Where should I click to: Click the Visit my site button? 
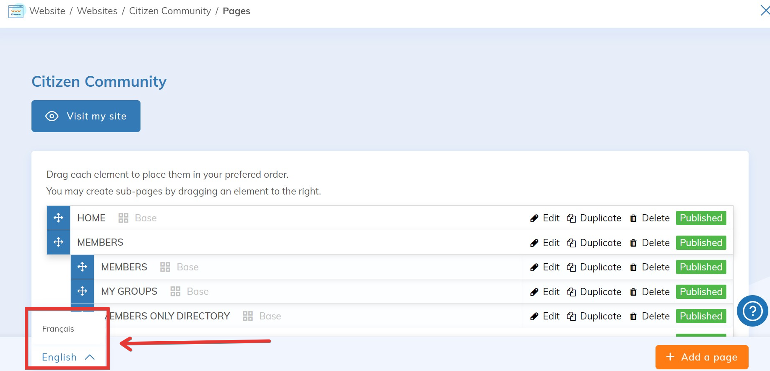(x=86, y=116)
